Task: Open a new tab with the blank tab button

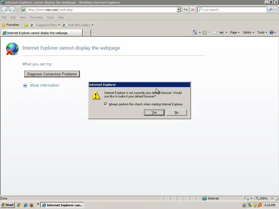Action: (87, 33)
